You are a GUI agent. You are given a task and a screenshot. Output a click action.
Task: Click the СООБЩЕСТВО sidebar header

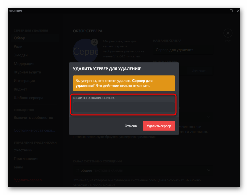pos(24,110)
